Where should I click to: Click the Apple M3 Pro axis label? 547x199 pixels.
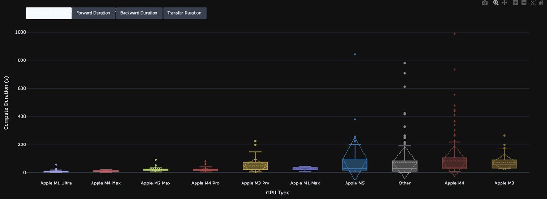pyautogui.click(x=255, y=184)
